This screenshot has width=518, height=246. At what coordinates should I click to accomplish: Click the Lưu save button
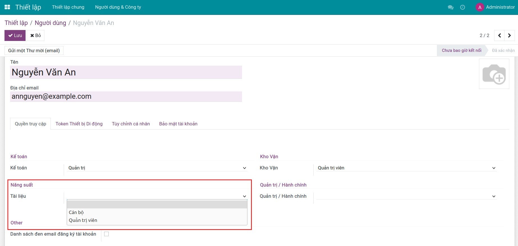point(15,36)
